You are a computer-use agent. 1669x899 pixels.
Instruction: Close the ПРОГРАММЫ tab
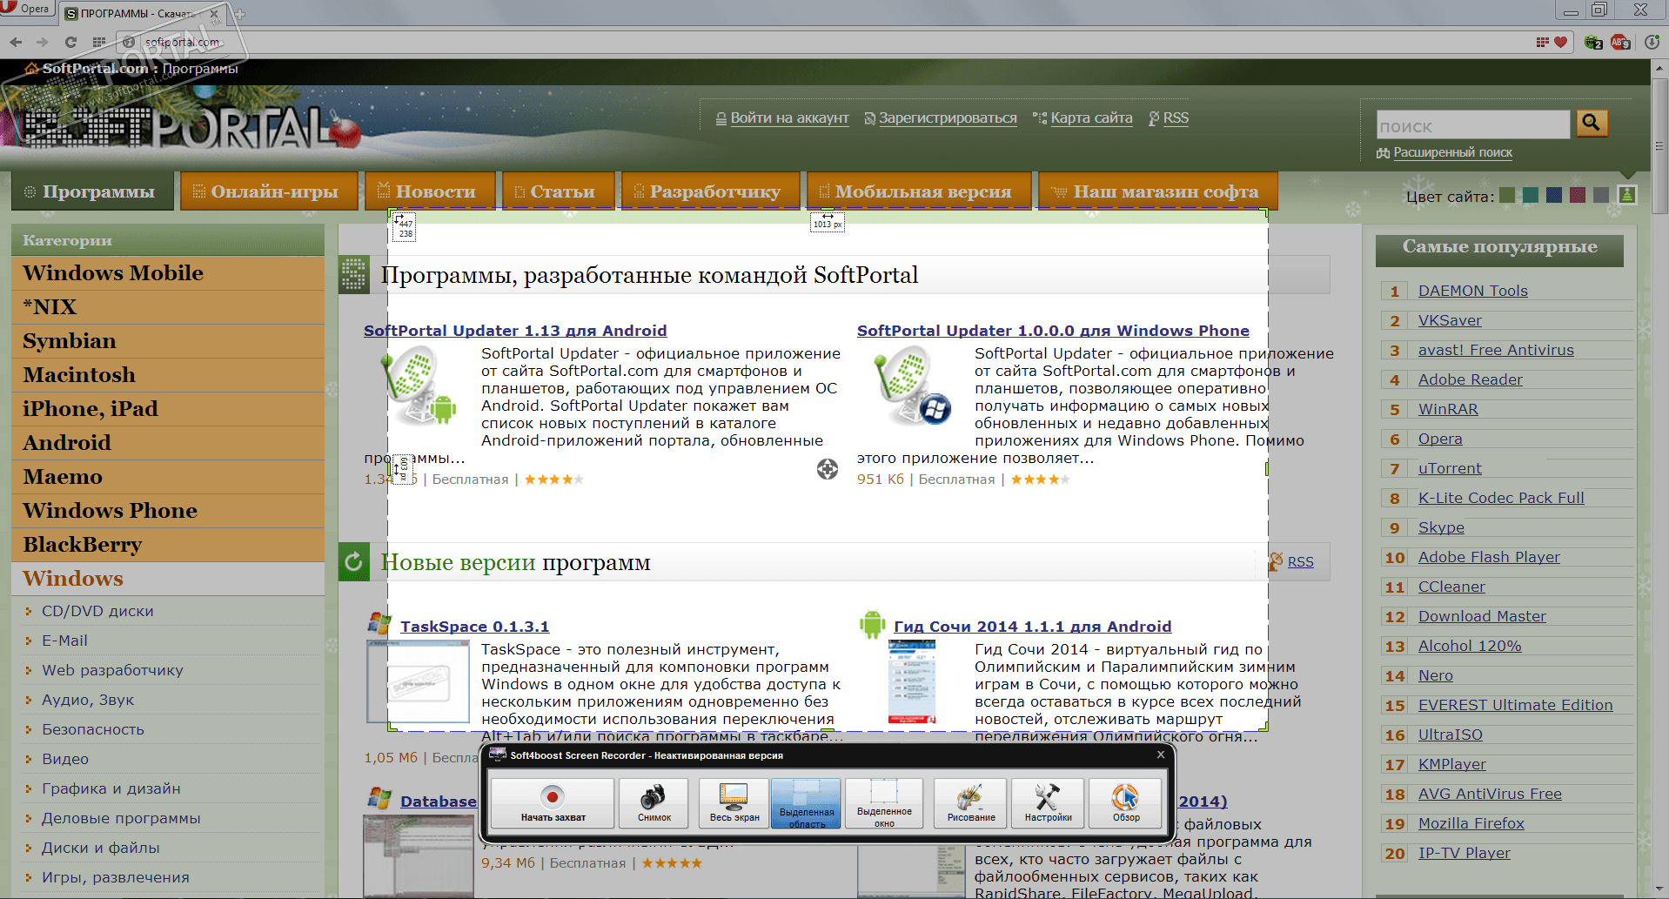(x=214, y=13)
